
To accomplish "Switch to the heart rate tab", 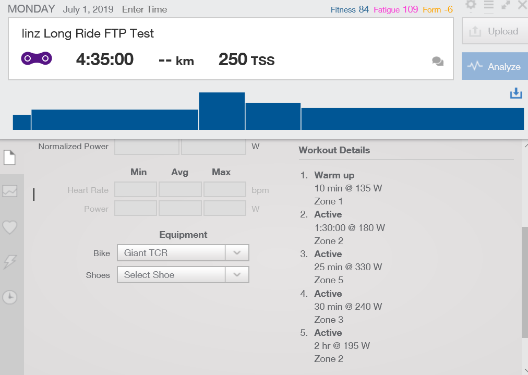I will 10,227.
